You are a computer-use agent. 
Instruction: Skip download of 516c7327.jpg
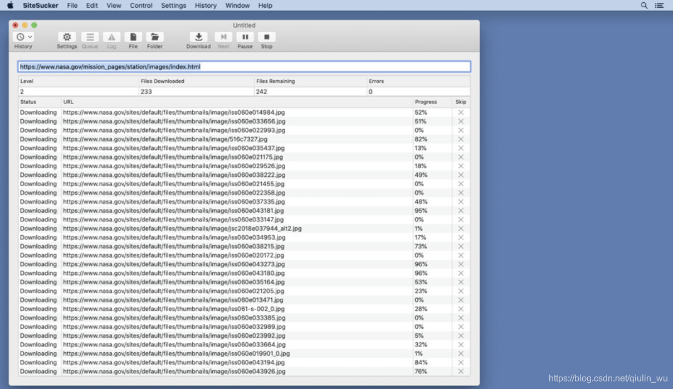pyautogui.click(x=461, y=139)
